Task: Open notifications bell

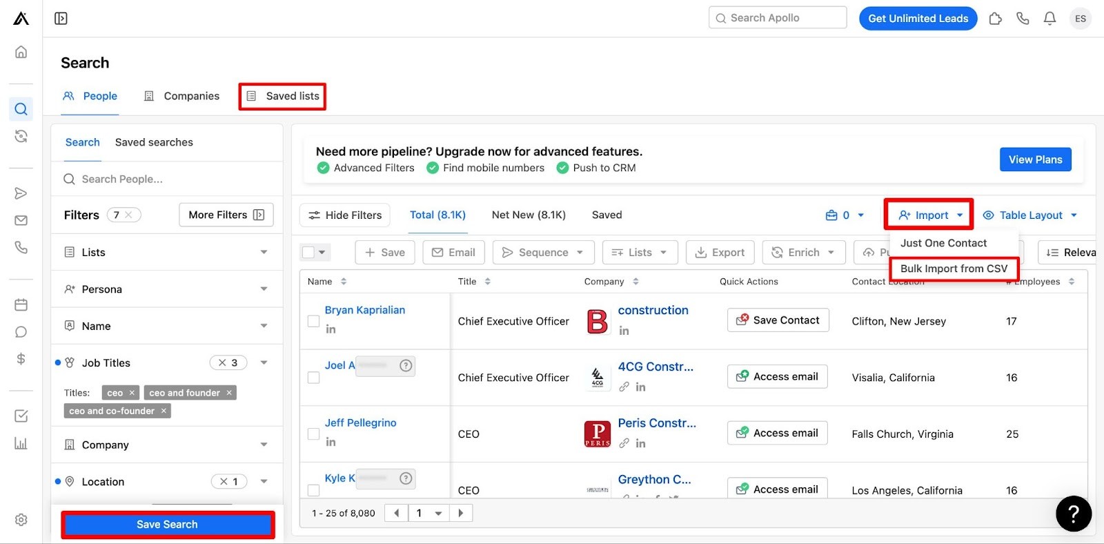Action: pos(1049,19)
